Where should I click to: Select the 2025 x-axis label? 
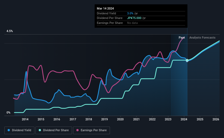tap(200, 119)
